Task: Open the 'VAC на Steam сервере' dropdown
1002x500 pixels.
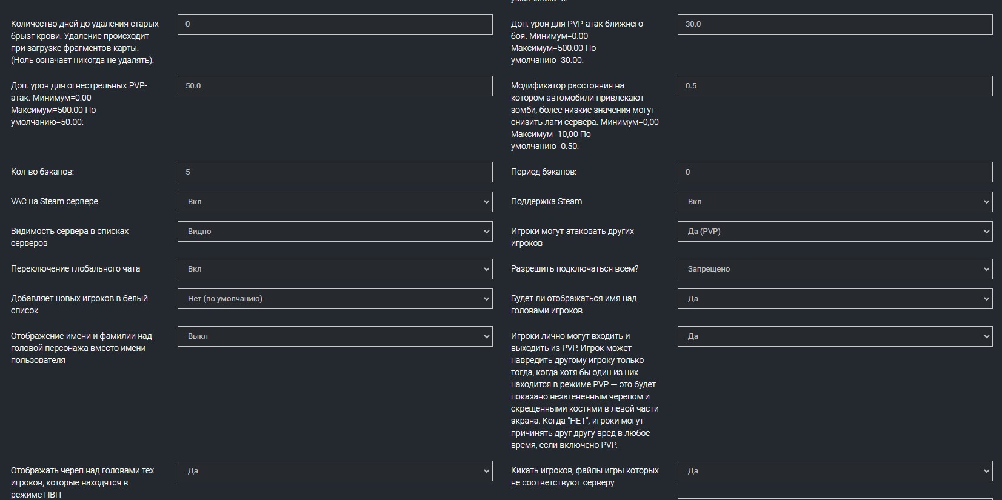Action: (335, 202)
